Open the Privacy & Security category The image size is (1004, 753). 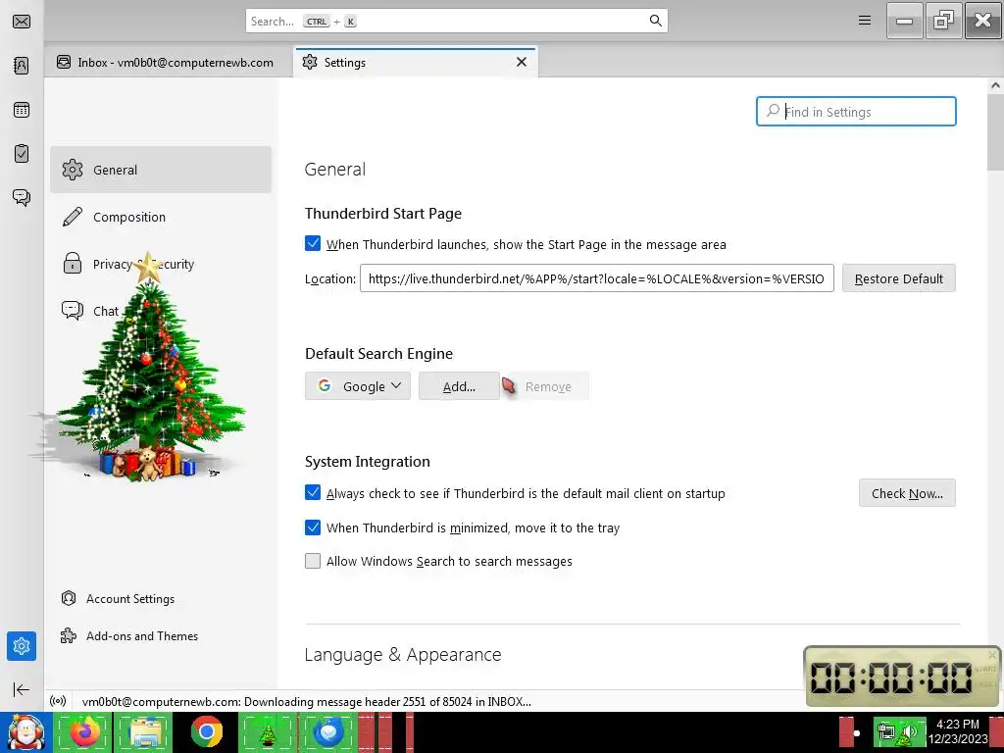point(161,264)
